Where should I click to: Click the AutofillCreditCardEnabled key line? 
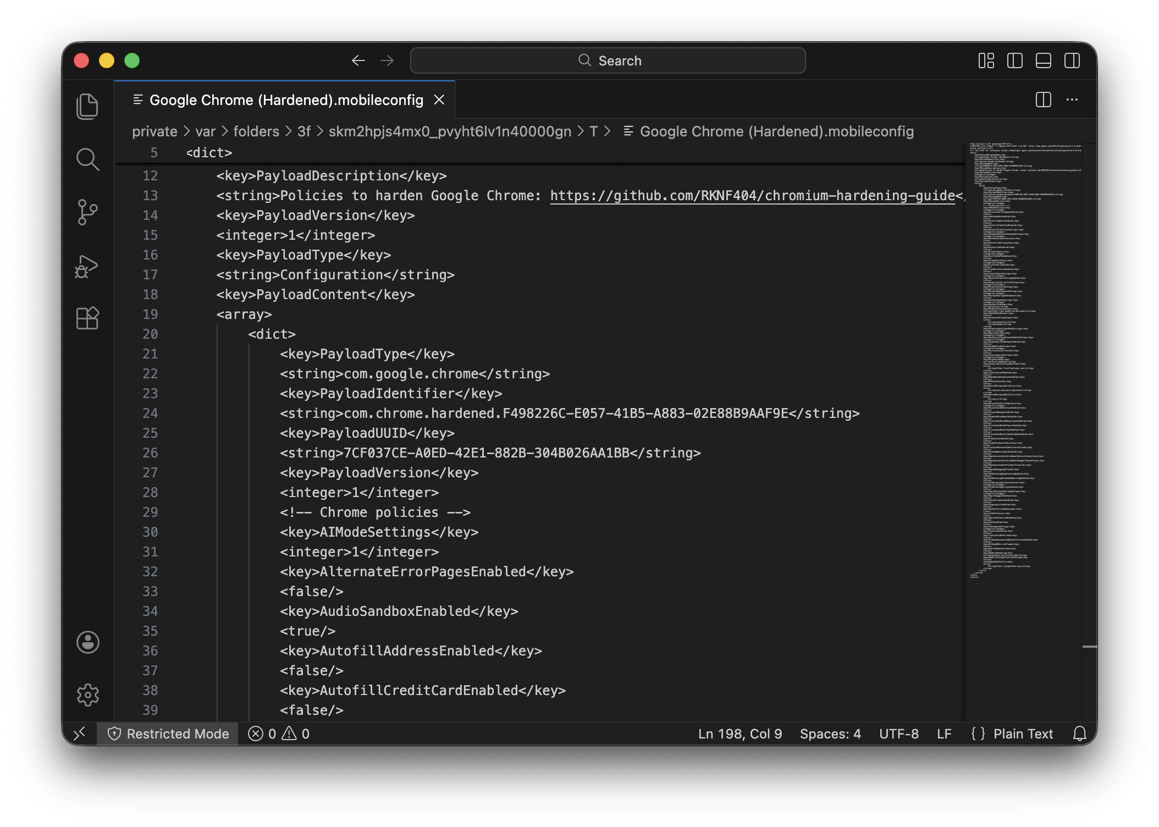423,690
